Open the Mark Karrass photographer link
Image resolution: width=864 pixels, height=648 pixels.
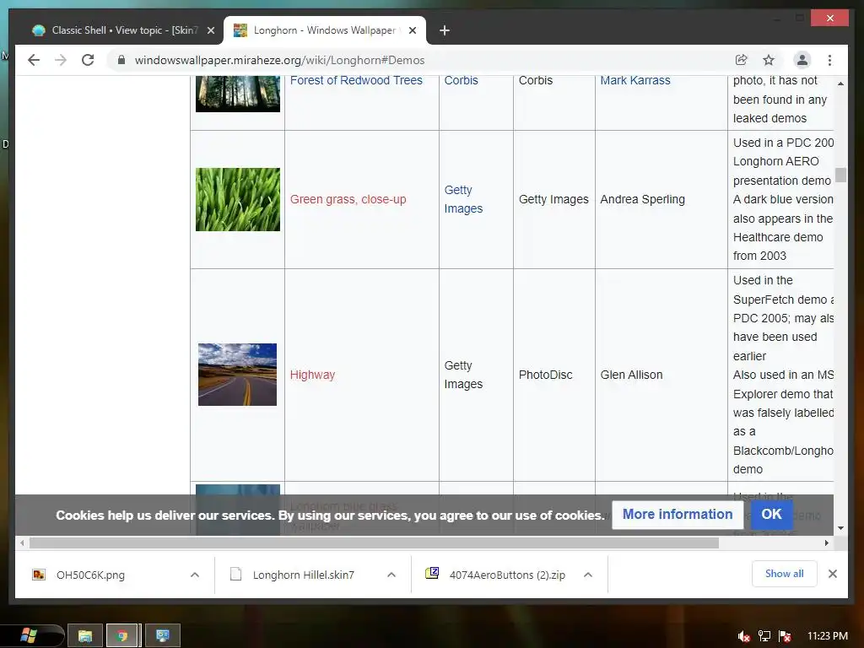tap(634, 80)
